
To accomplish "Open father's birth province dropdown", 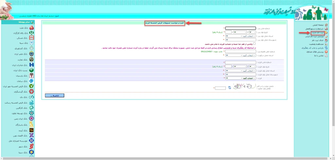I will [x=241, y=36].
